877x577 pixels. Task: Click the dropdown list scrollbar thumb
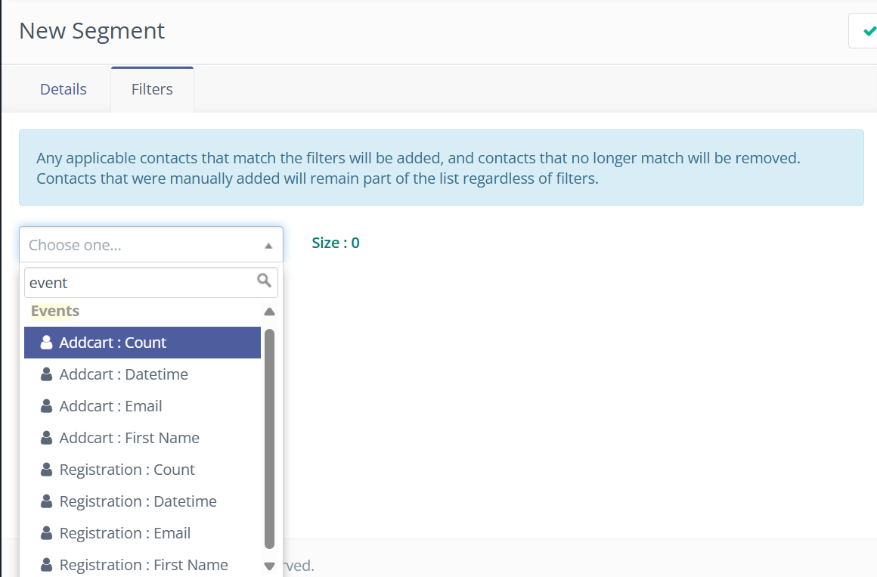pyautogui.click(x=269, y=439)
